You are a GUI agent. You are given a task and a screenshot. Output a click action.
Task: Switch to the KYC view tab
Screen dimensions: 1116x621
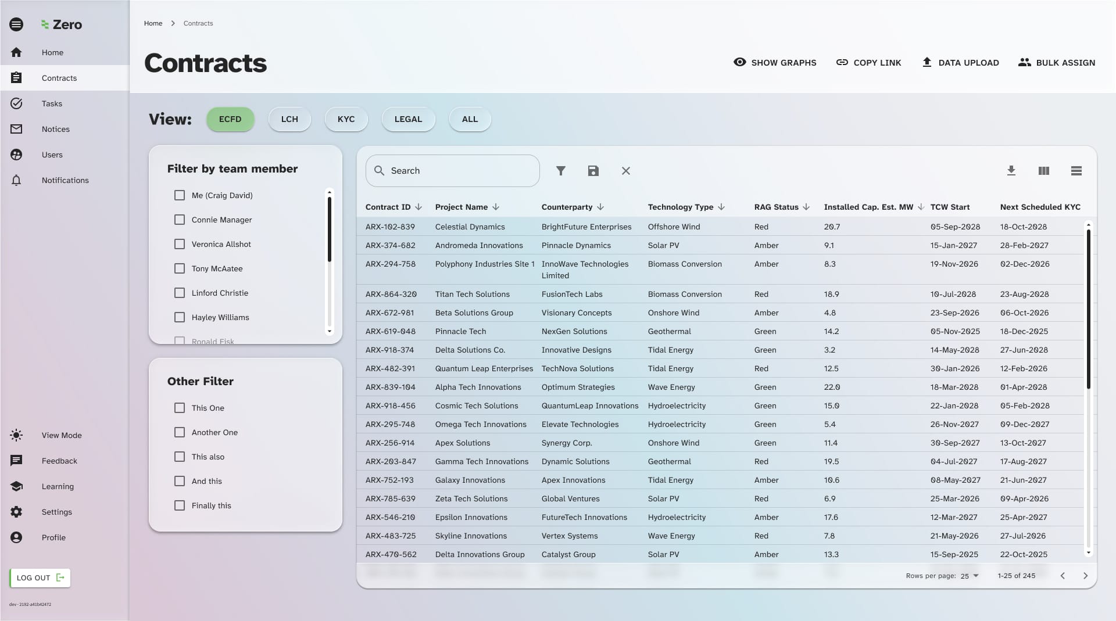click(x=346, y=119)
